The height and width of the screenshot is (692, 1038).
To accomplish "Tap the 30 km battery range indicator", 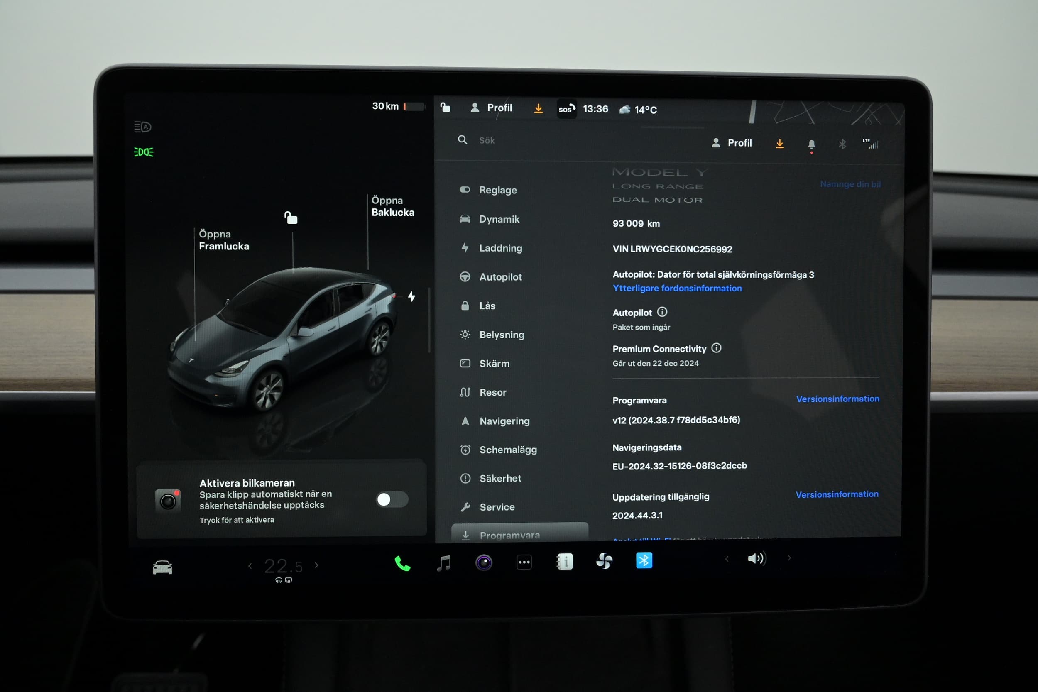I will point(398,106).
